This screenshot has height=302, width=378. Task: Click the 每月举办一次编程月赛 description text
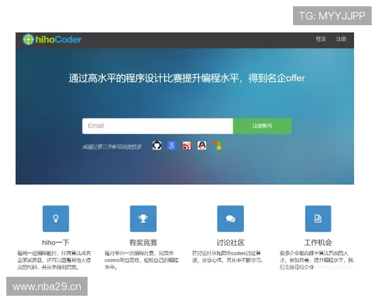pos(142,260)
